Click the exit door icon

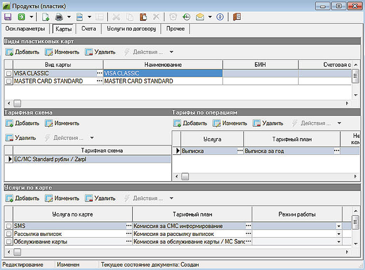pyautogui.click(x=237, y=17)
